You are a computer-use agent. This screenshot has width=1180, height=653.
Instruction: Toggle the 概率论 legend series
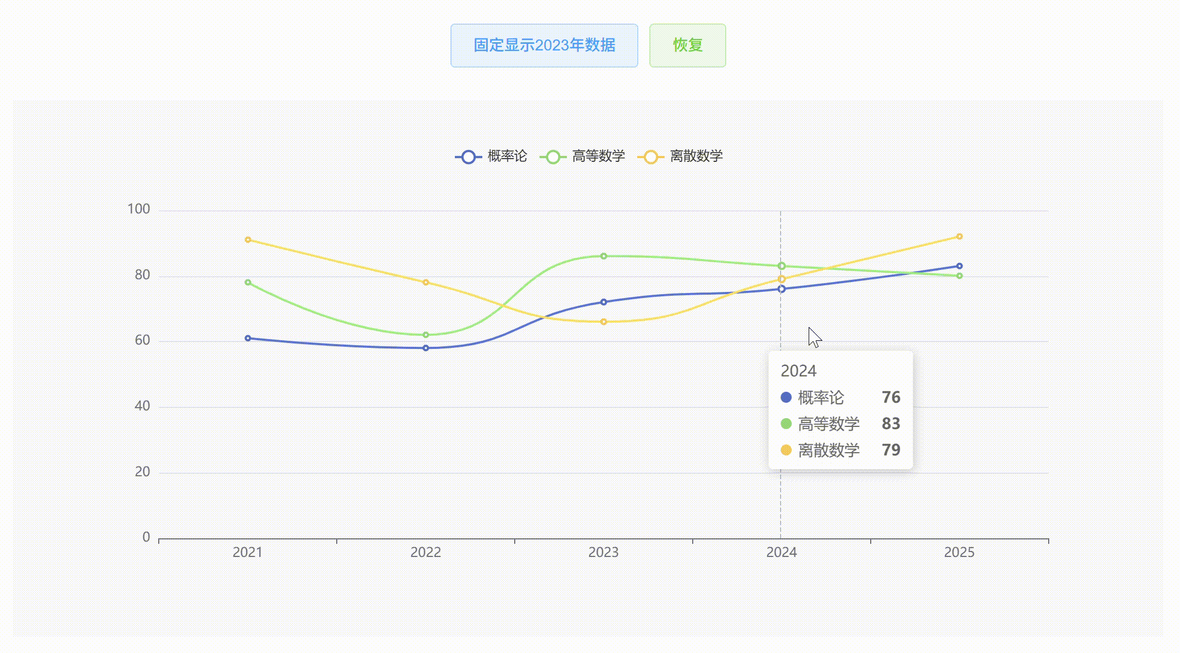(506, 156)
